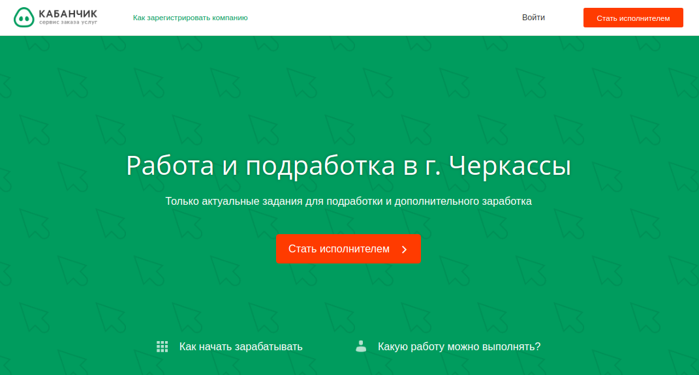Go to 'Как начать зарабатывать' section
Image resolution: width=699 pixels, height=375 pixels.
[241, 346]
